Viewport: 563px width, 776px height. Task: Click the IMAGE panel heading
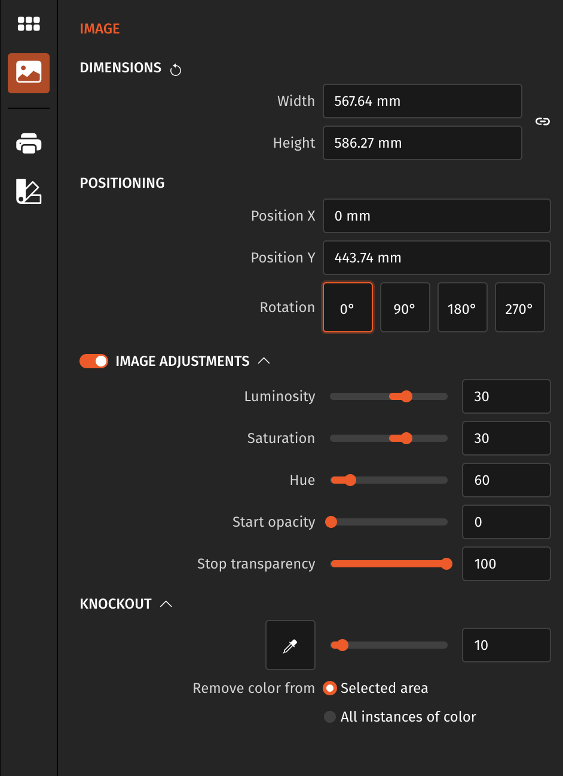coord(99,28)
